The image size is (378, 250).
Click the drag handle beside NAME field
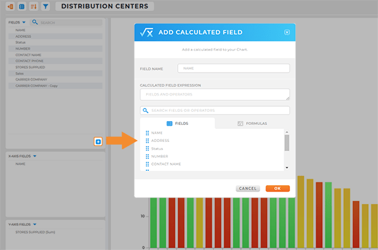[147, 133]
